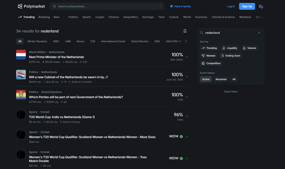
Task: Click the cricket icon for Most Sixes market
Action: point(21,135)
